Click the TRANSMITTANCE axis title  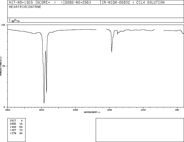[x=1, y=66]
